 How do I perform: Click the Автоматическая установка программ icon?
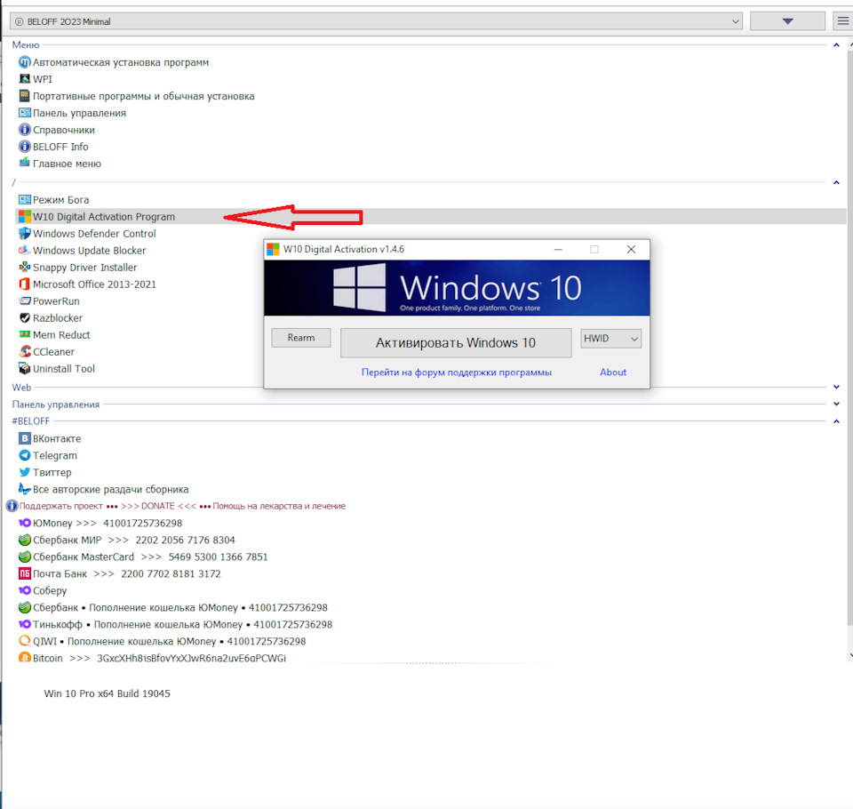25,62
